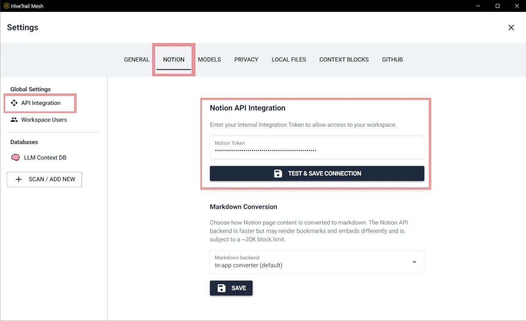
Task: Close the Settings panel with X icon
Action: tap(511, 28)
